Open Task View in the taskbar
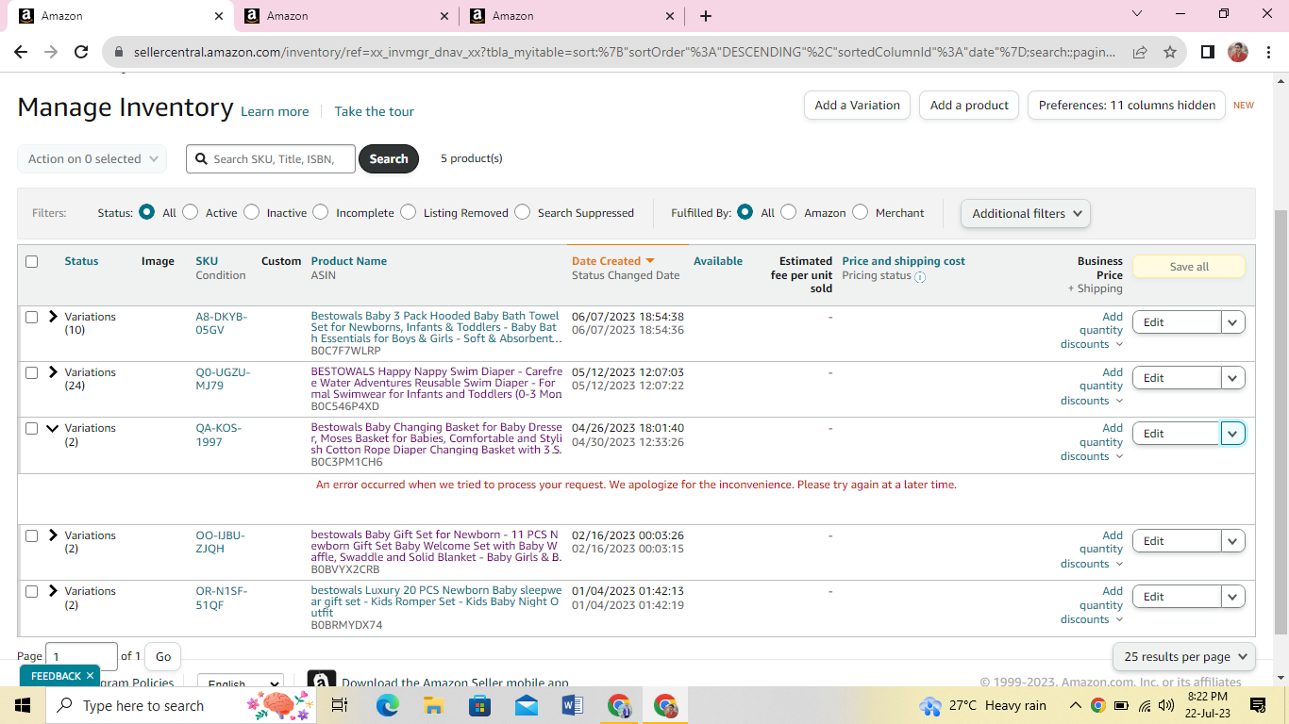The image size is (1289, 724). click(x=340, y=705)
